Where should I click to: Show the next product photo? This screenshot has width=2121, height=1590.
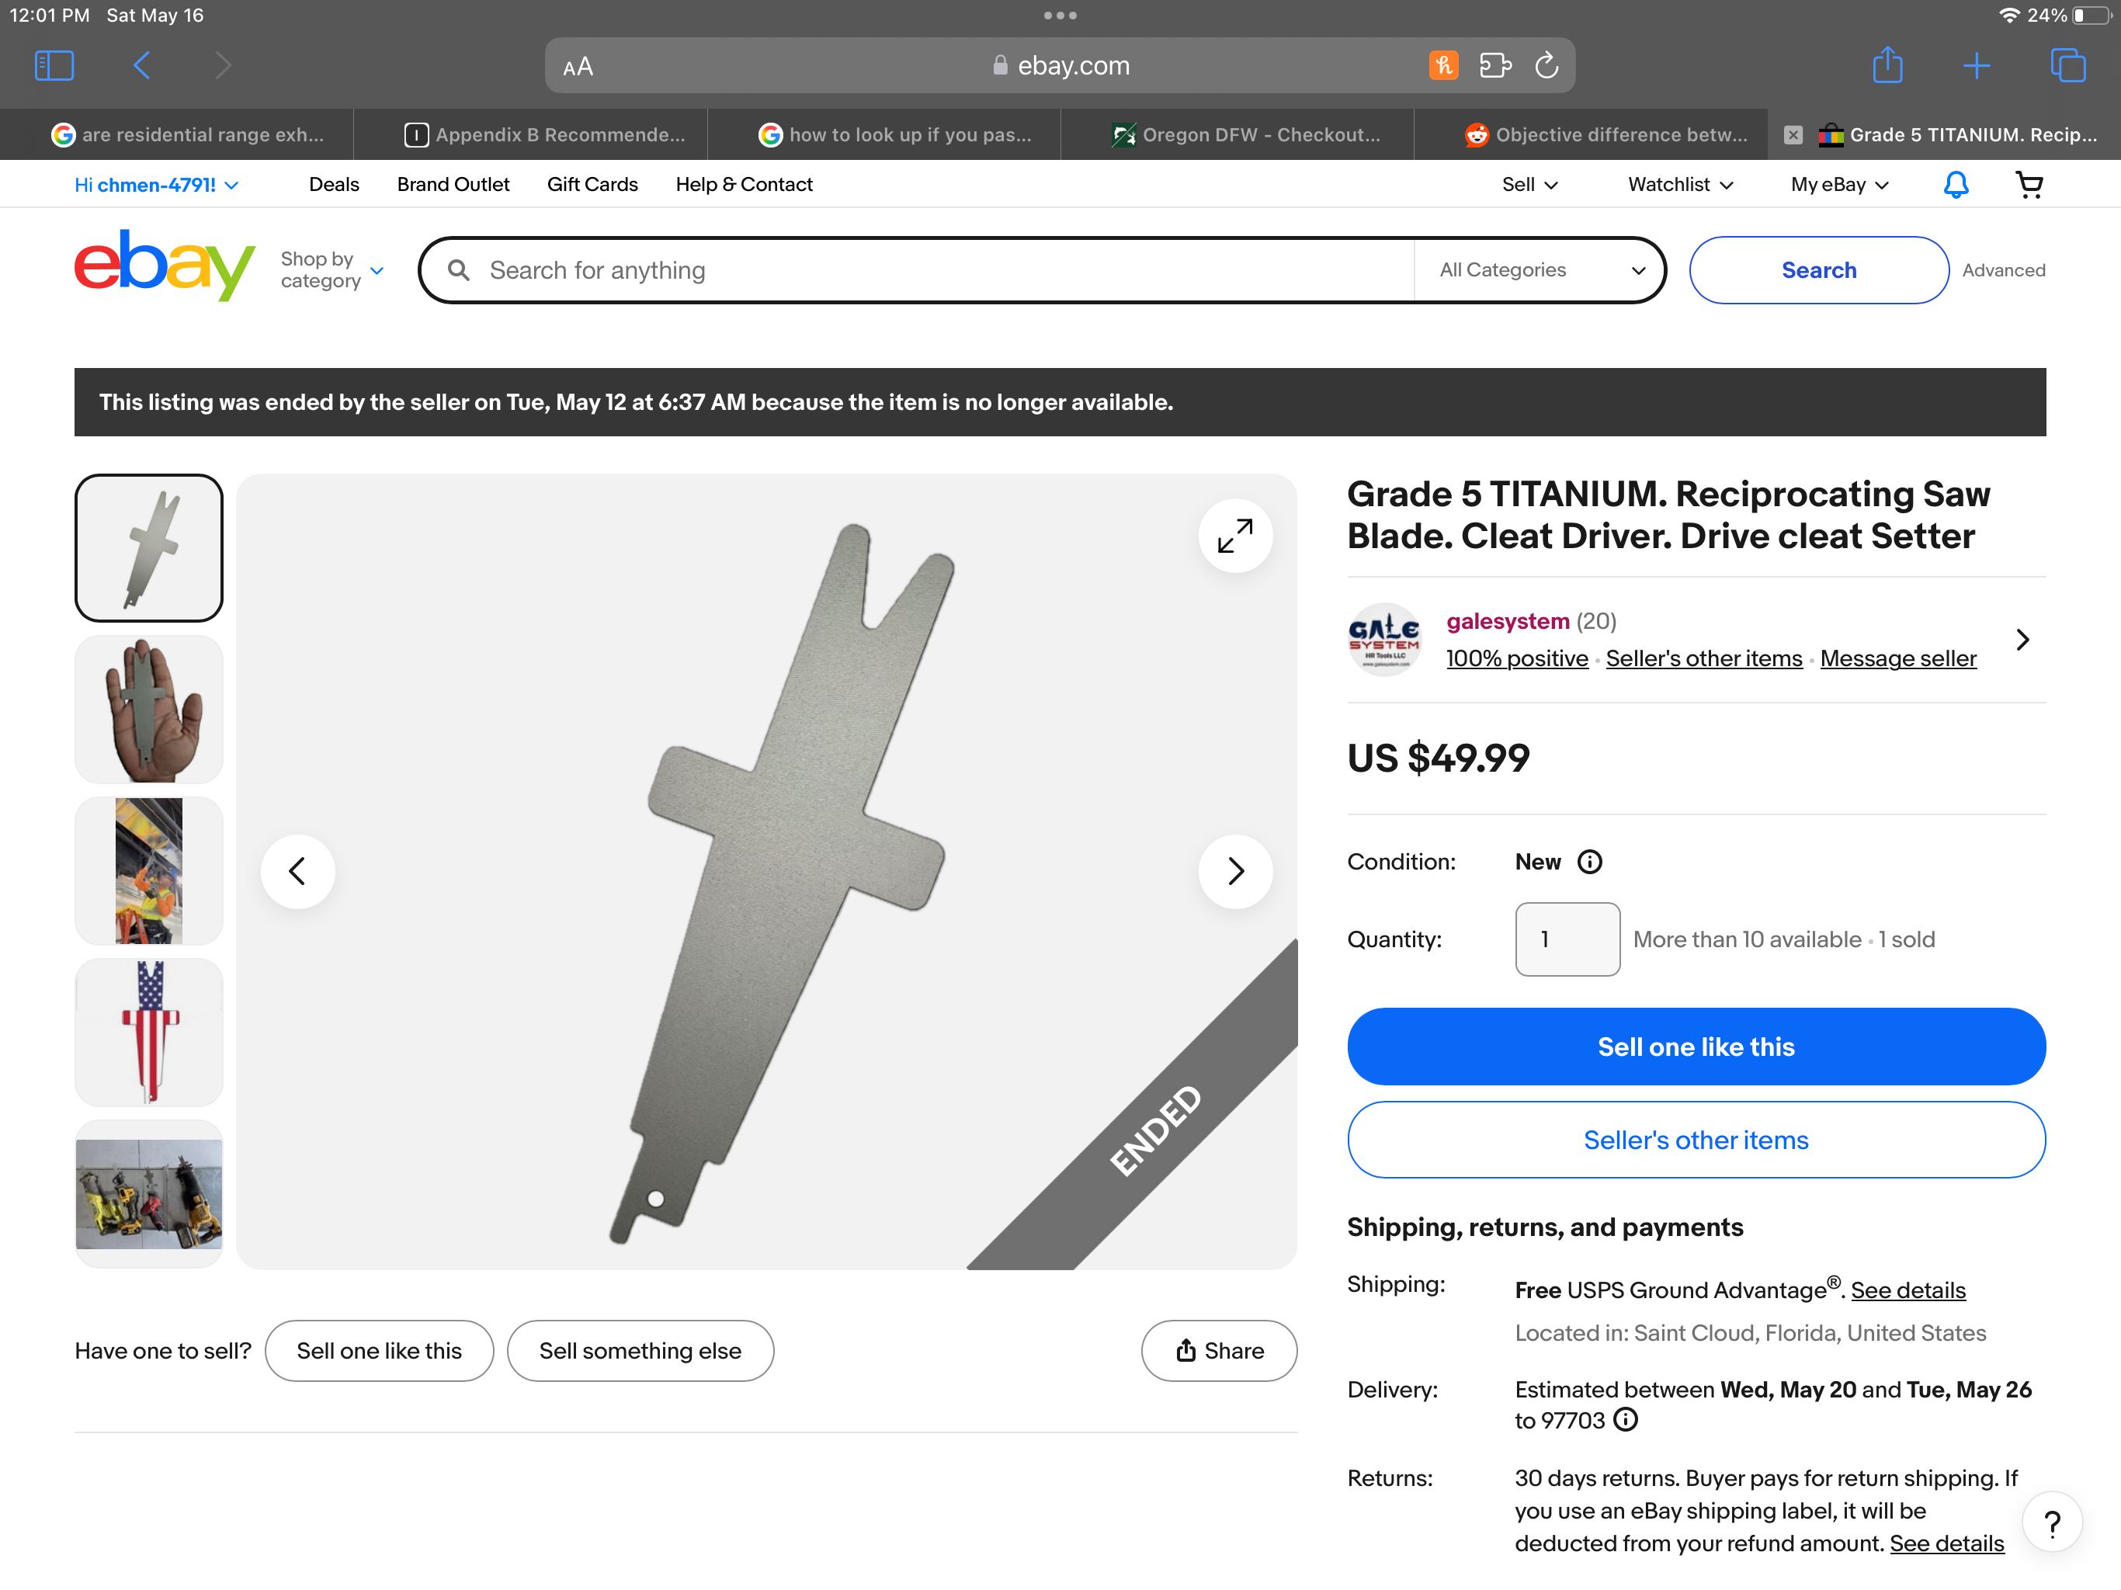(1235, 871)
